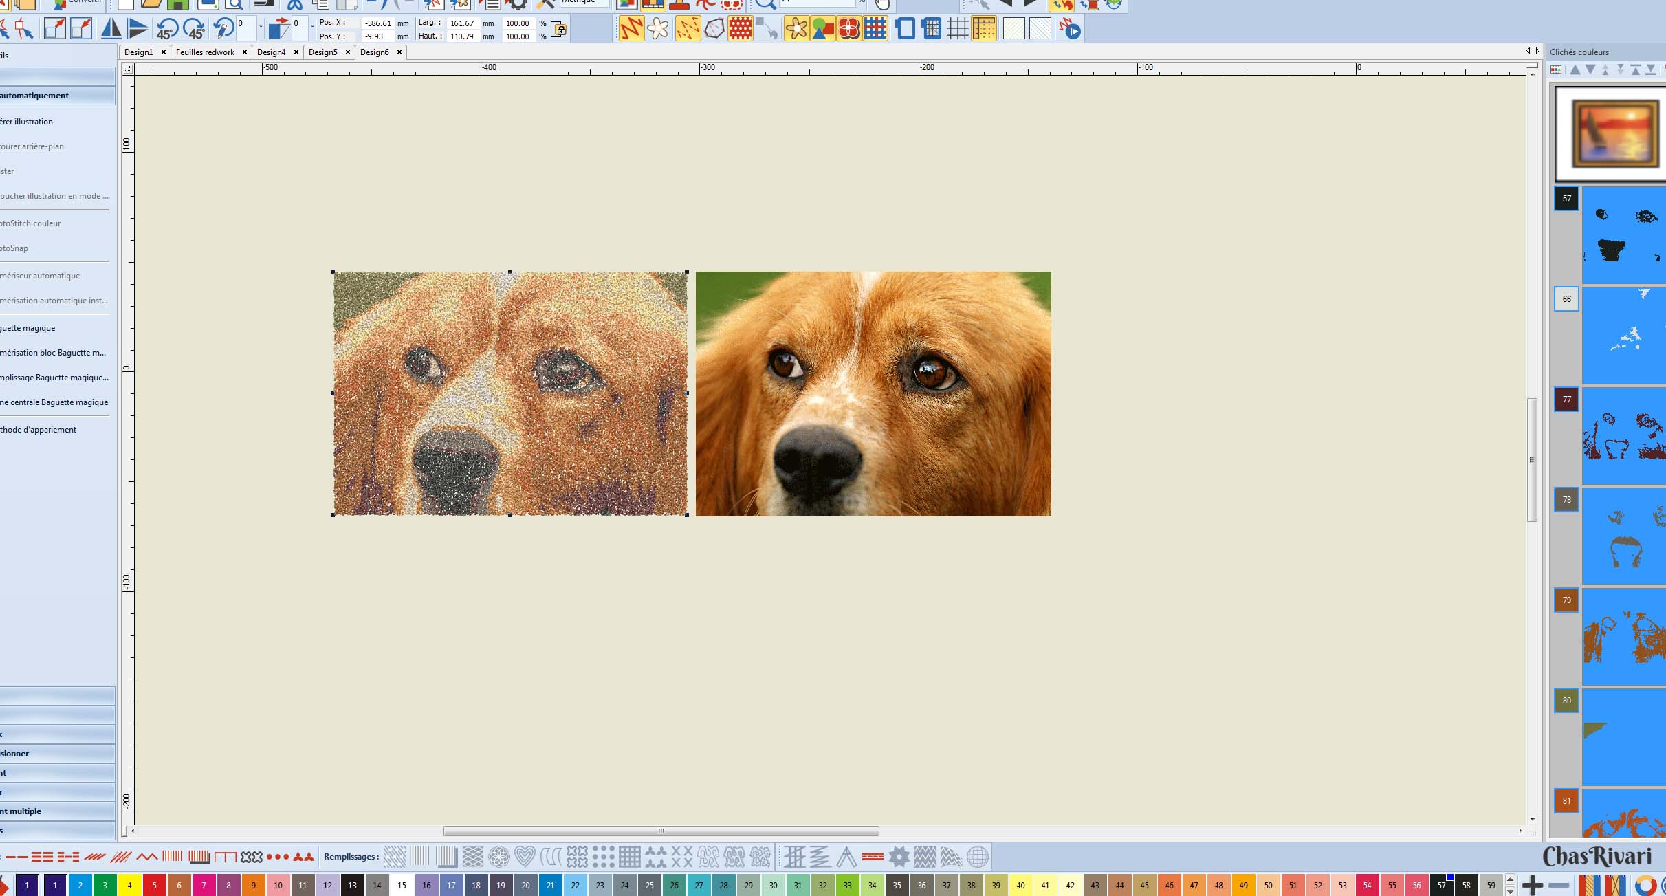Toggle the red dotted needle points icon
The width and height of the screenshot is (1666, 896).
[741, 29]
